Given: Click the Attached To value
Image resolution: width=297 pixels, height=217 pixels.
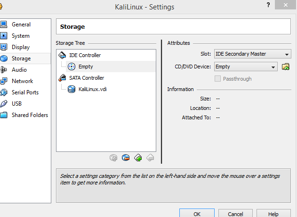Looking at the screenshot, I should tap(218, 118).
